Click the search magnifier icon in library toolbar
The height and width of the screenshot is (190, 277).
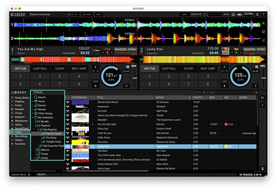click(212, 92)
